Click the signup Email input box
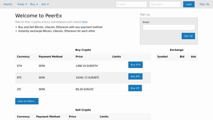This screenshot has height=120, width=213. point(169,27)
